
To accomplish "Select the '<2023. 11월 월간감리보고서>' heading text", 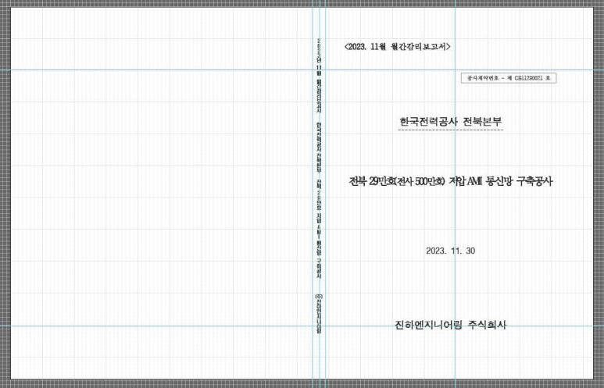I will (397, 47).
